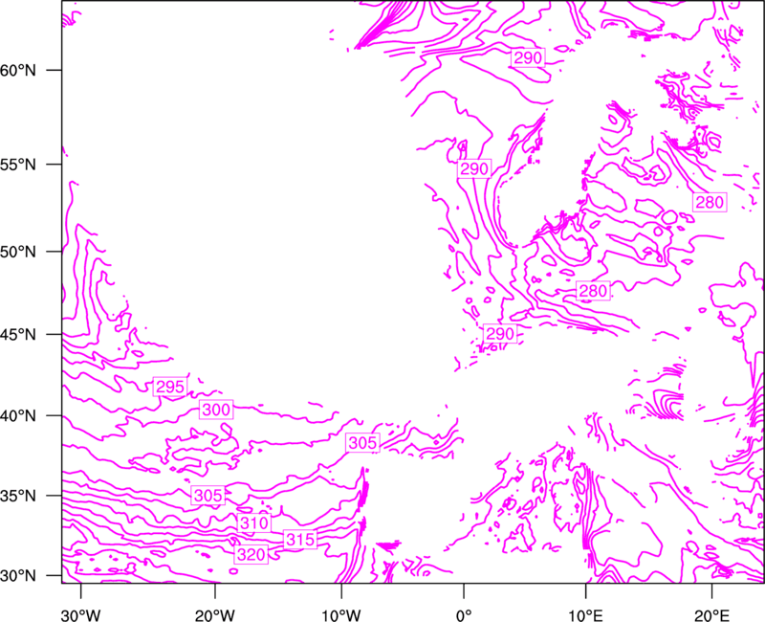The width and height of the screenshot is (765, 622).
Task: Select the 315 contour label
Action: (x=300, y=540)
